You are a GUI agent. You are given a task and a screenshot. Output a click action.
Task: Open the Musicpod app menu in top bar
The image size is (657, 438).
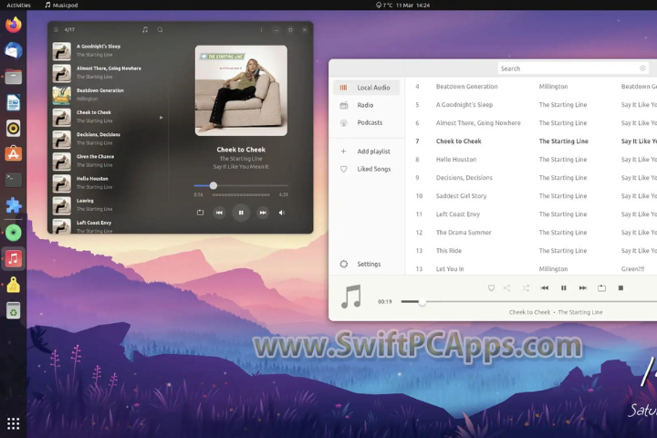(x=61, y=5)
